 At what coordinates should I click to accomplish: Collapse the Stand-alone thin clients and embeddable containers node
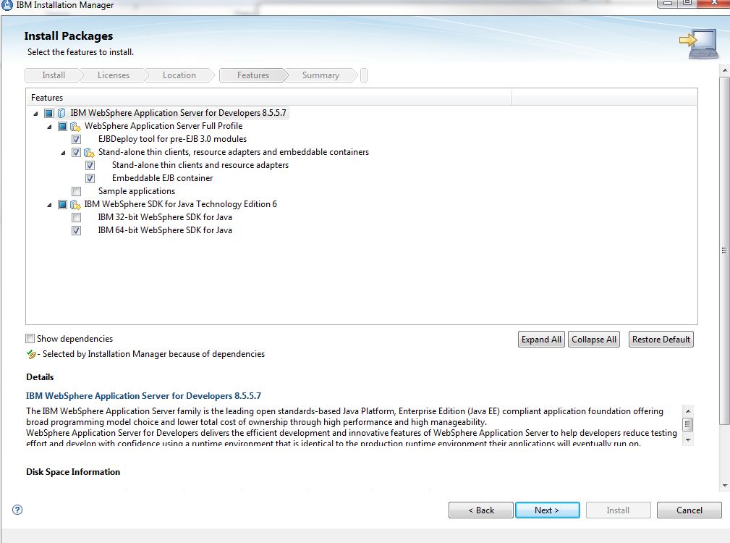[64, 153]
